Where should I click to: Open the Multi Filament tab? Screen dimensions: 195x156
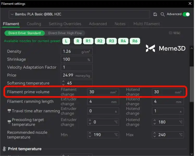pyautogui.click(x=147, y=24)
